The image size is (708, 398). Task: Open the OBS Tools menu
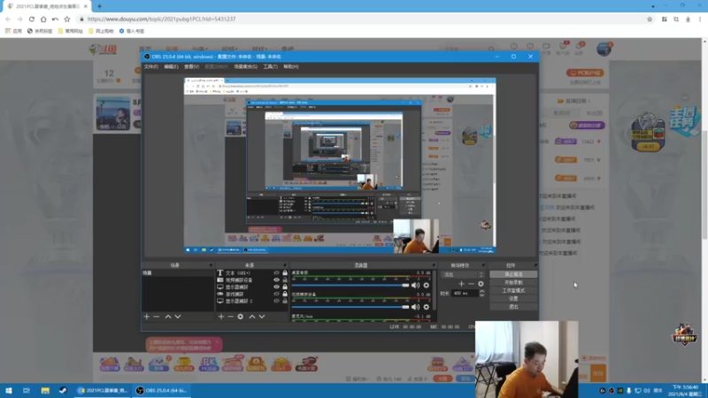[271, 67]
